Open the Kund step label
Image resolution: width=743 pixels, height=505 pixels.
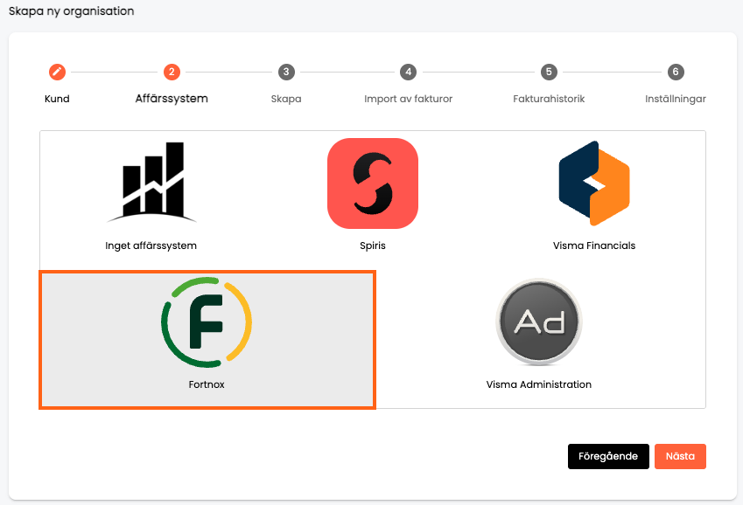(x=57, y=99)
